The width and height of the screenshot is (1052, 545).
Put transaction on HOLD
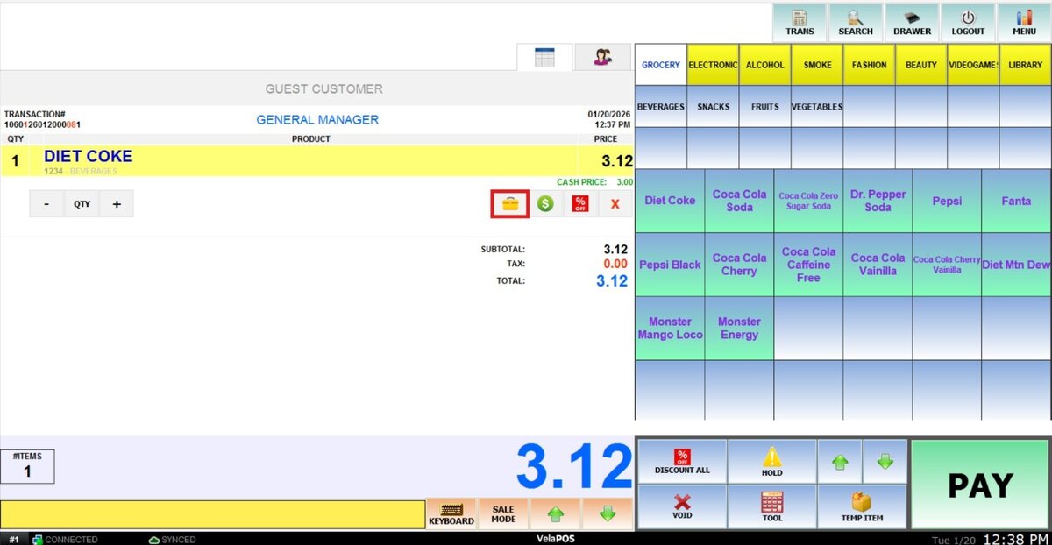coord(771,462)
